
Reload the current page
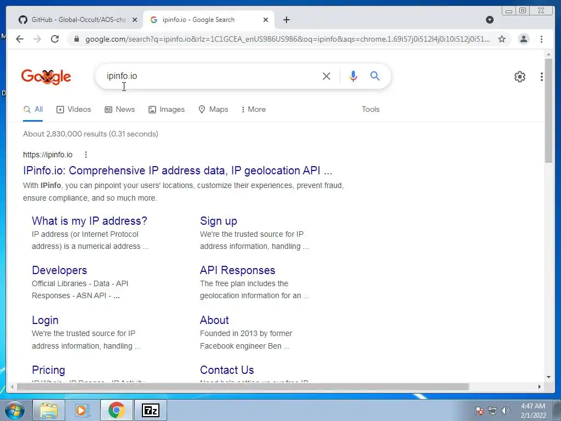click(55, 39)
